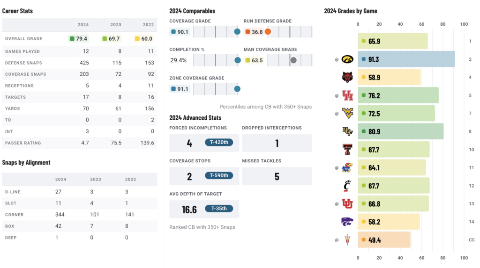Click the Texas Tech double-T logo
This screenshot has height=268, width=480.
point(347,149)
